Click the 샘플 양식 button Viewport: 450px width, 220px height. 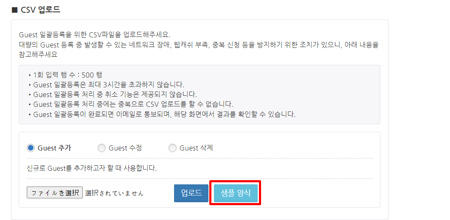click(236, 193)
